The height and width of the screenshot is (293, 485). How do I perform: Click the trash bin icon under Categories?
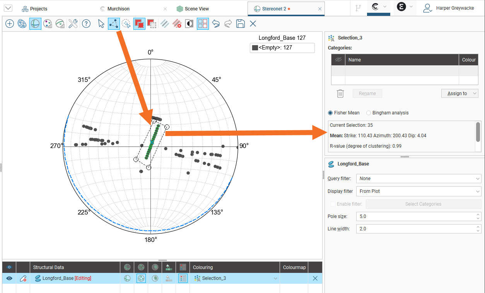[340, 93]
